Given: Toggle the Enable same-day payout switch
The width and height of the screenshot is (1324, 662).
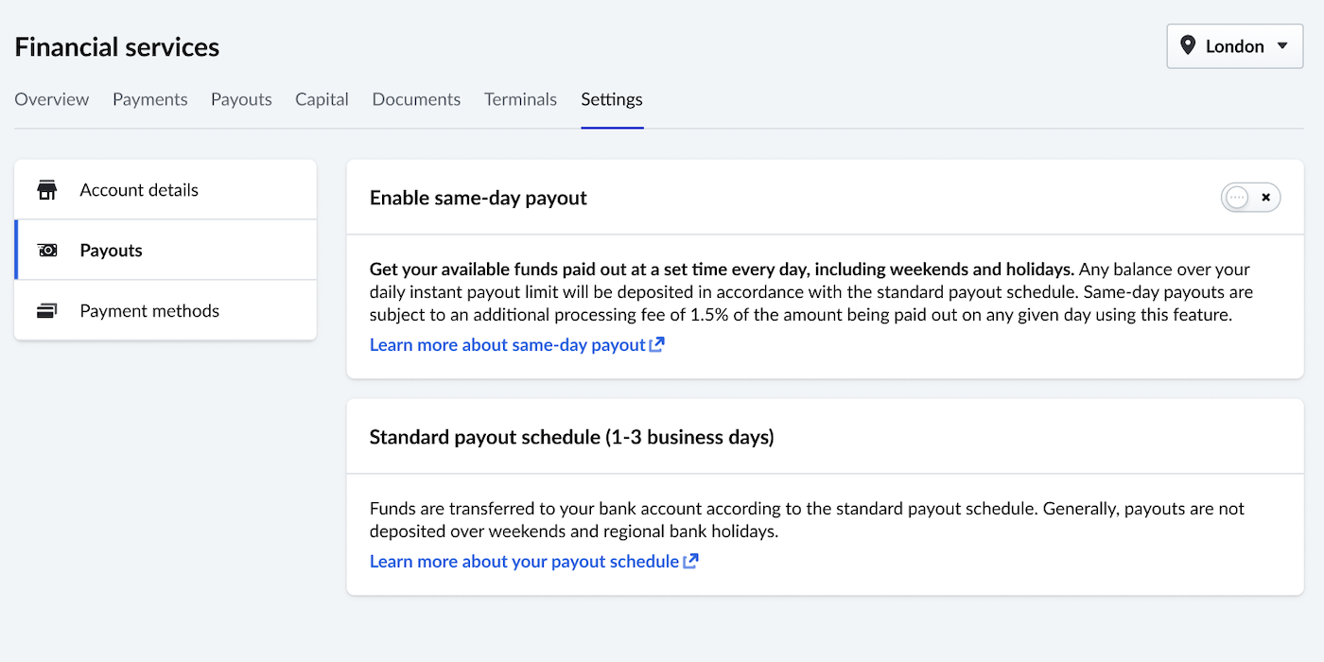Looking at the screenshot, I should (x=1250, y=198).
